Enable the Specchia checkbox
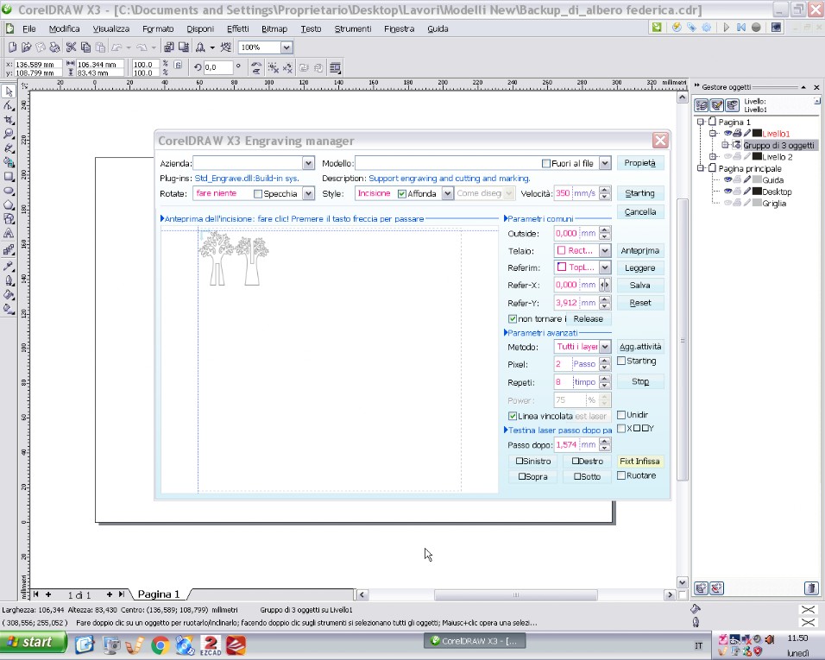 coord(258,194)
